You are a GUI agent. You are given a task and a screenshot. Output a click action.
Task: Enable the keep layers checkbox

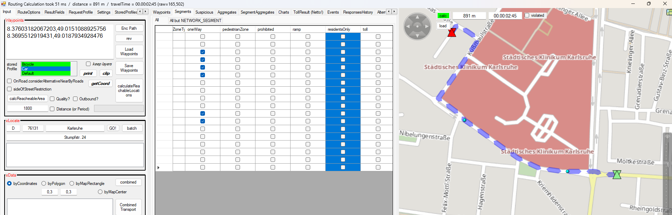tap(88, 64)
